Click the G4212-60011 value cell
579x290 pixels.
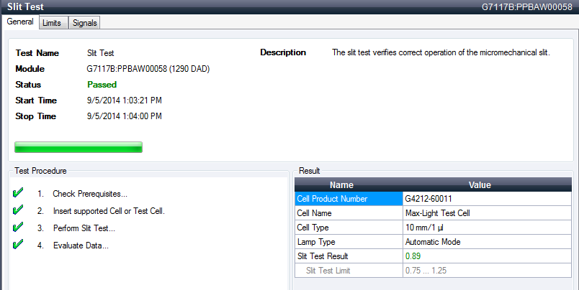486,199
